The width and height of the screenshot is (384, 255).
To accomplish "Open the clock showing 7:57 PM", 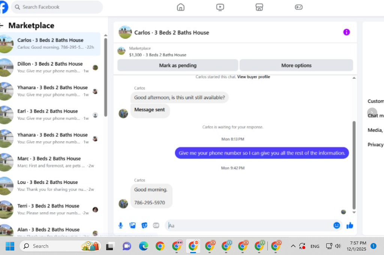I will [356, 246].
